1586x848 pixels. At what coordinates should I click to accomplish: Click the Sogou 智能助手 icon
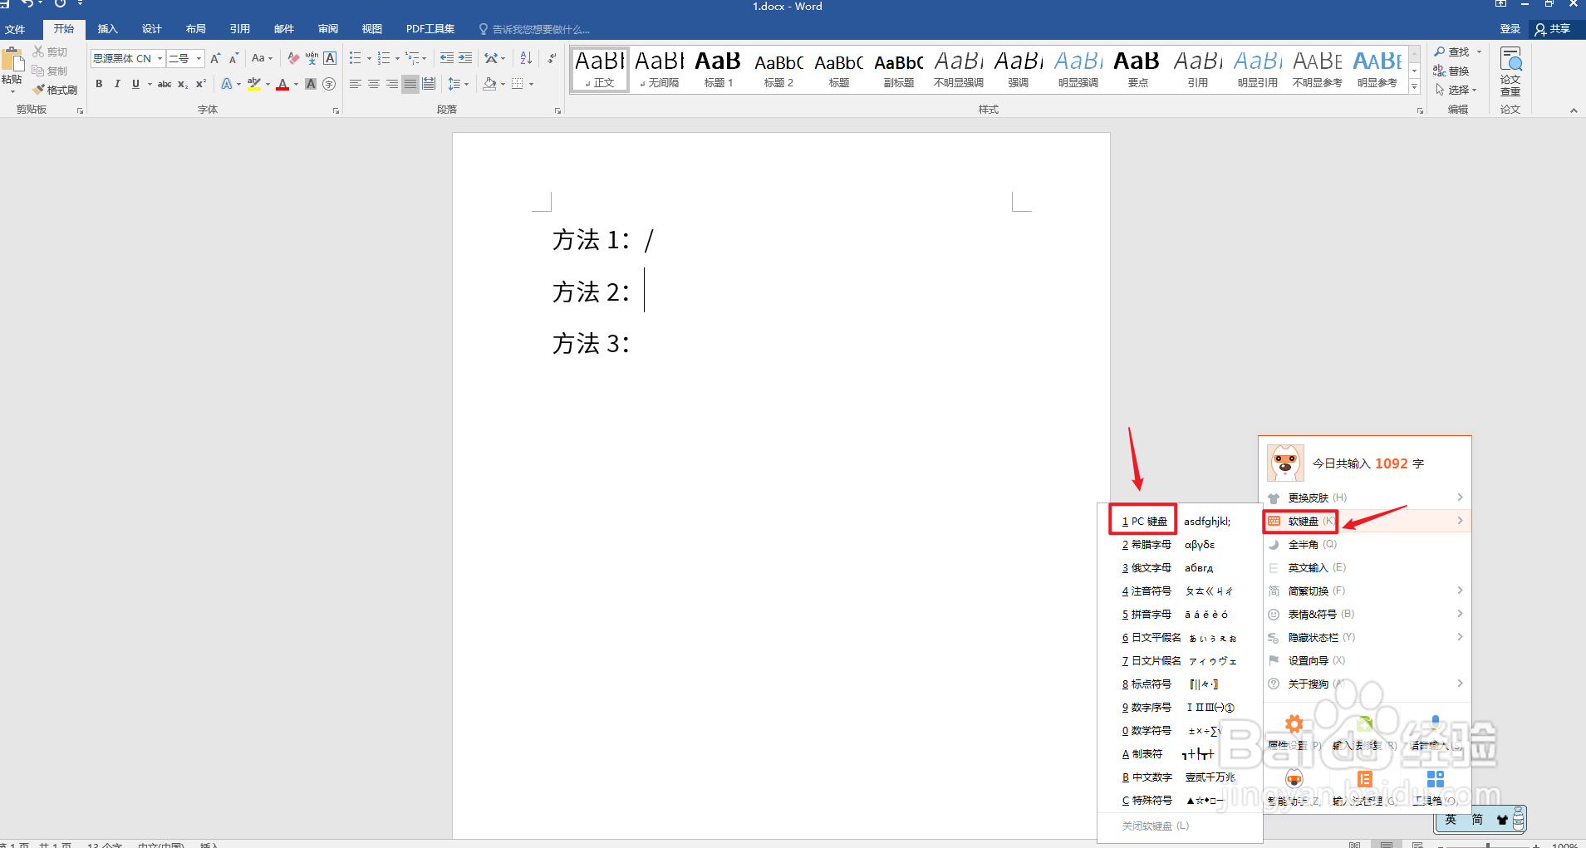pos(1294,779)
